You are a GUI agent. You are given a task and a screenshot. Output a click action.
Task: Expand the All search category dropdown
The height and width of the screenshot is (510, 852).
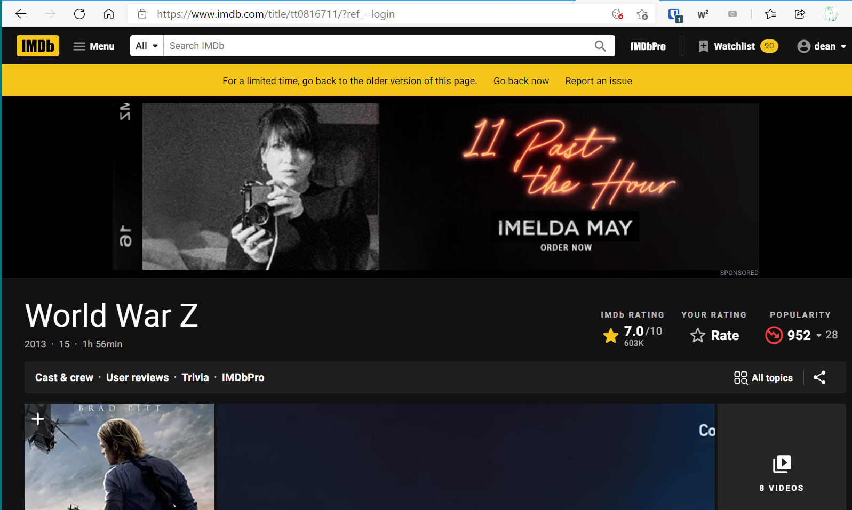[x=147, y=46]
